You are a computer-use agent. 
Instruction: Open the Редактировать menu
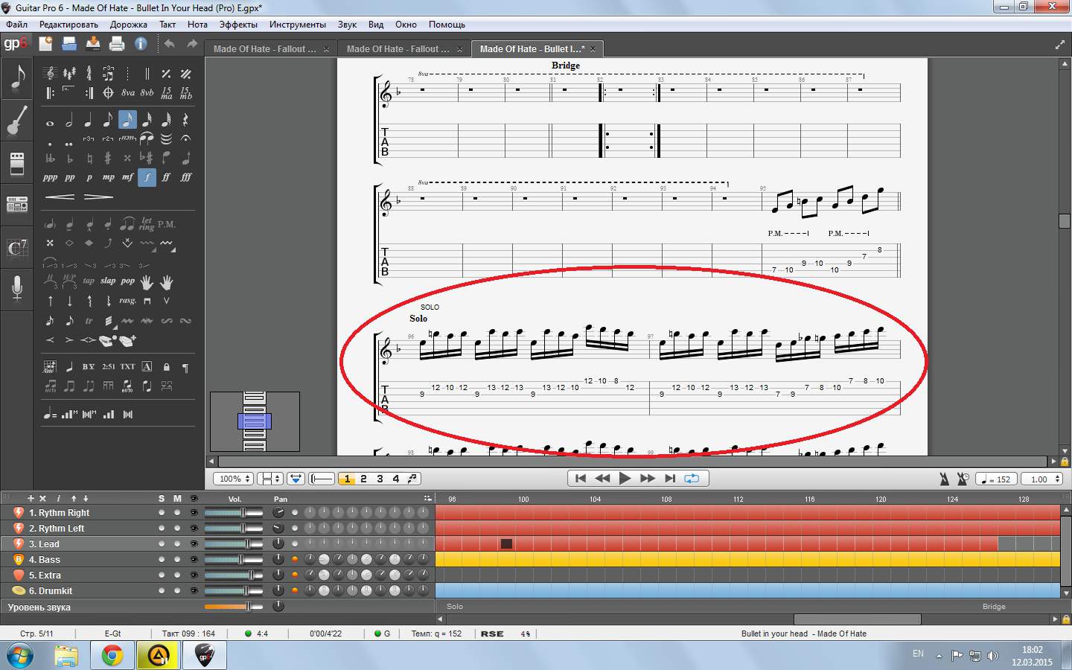(68, 25)
